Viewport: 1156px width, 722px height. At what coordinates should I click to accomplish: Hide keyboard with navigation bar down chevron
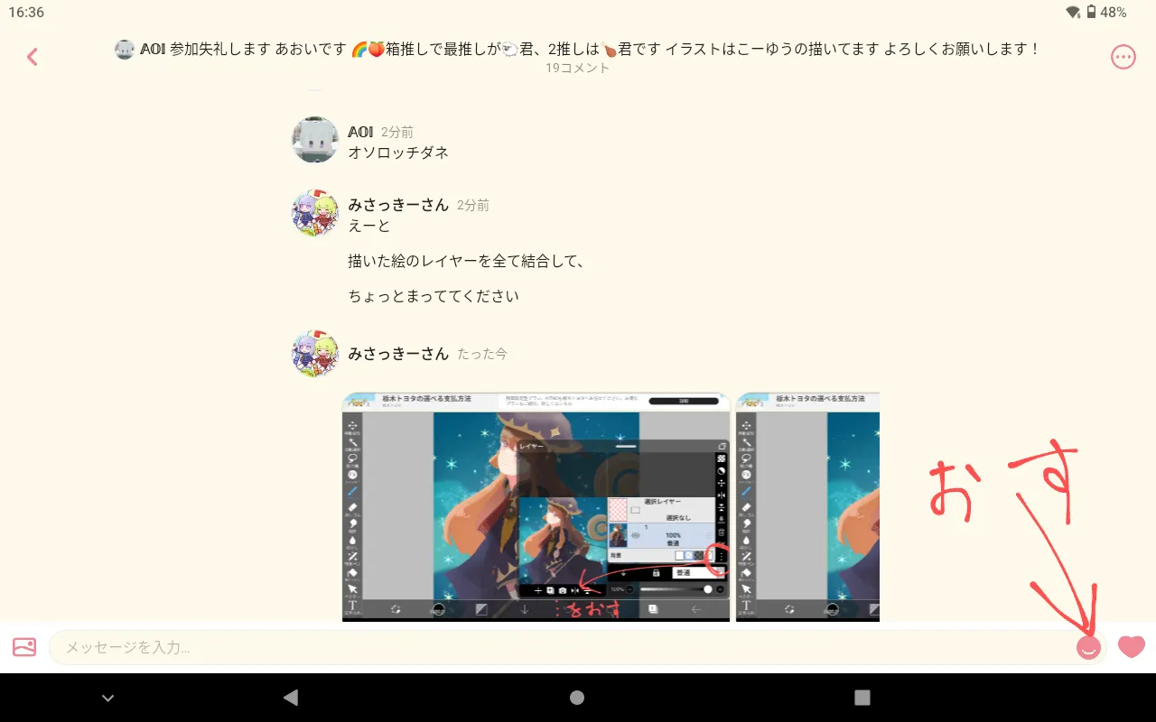click(x=107, y=698)
